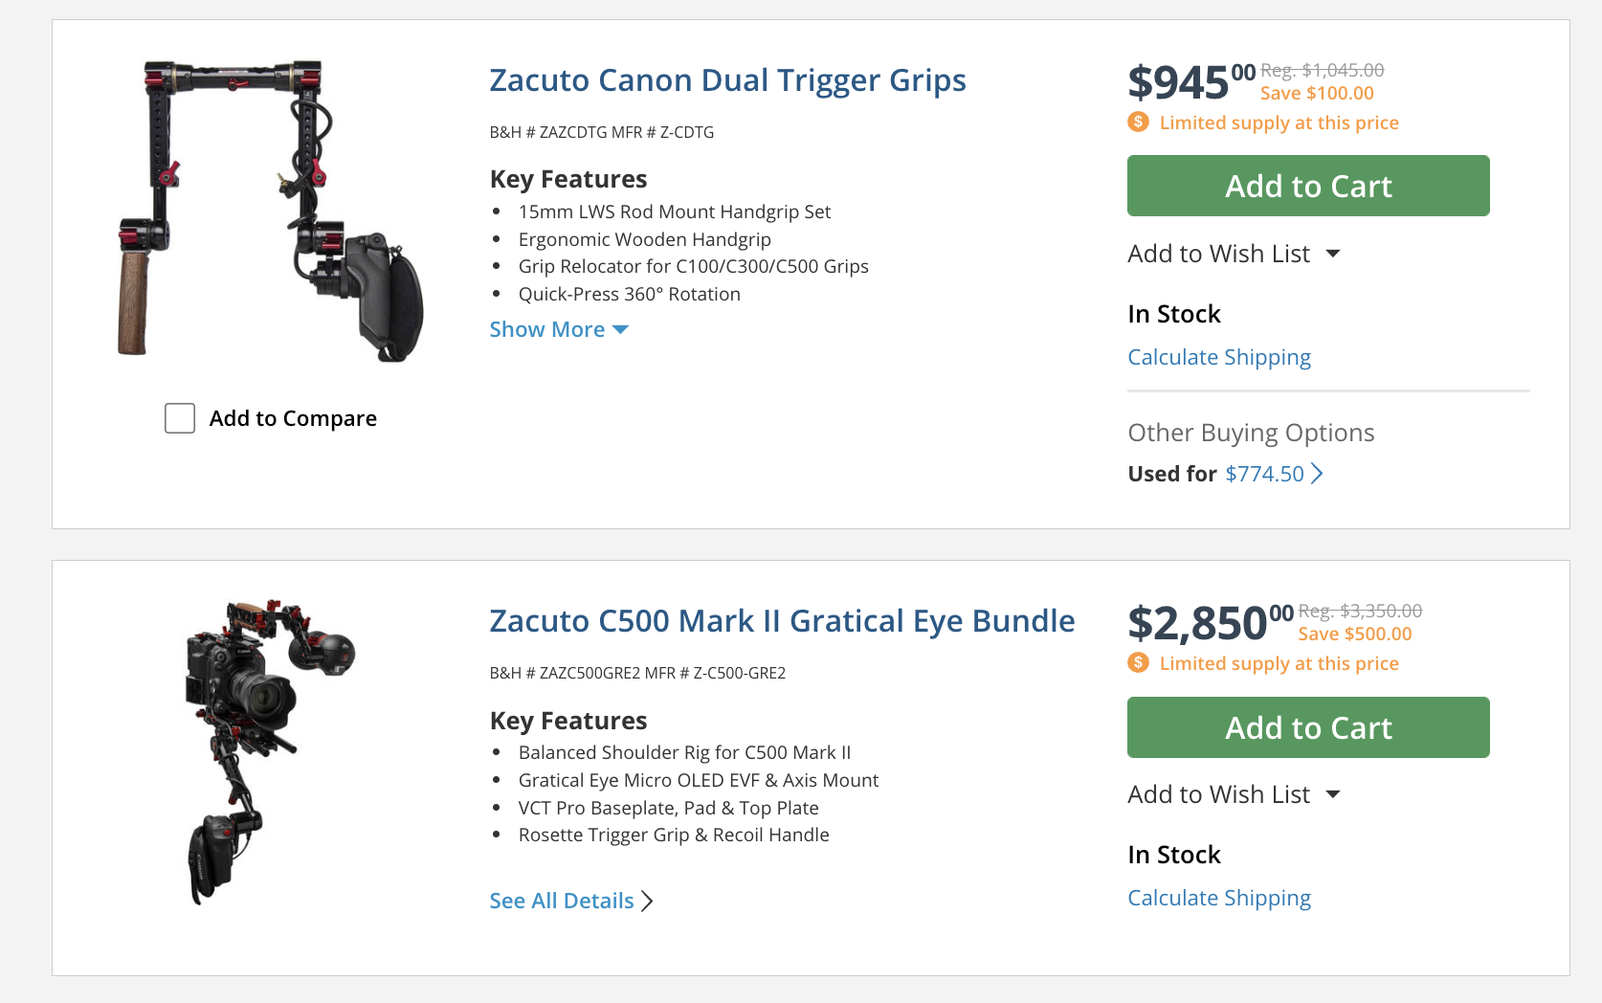Click dollar coin icon beside $2,850 limited supply
The height and width of the screenshot is (1003, 1602).
coord(1138,662)
